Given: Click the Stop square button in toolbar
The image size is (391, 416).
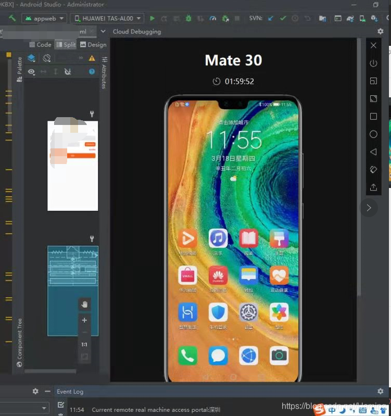Looking at the screenshot, I should [237, 18].
